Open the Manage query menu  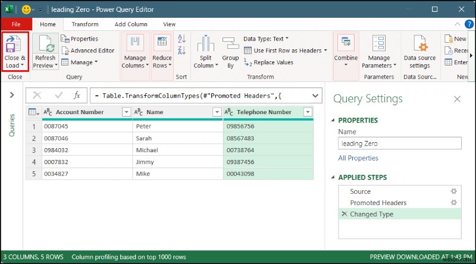(x=80, y=62)
